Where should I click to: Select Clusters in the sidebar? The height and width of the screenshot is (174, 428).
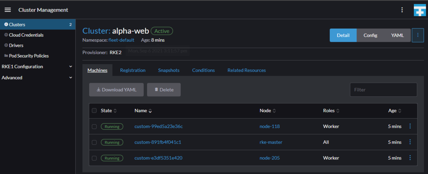coord(38,25)
